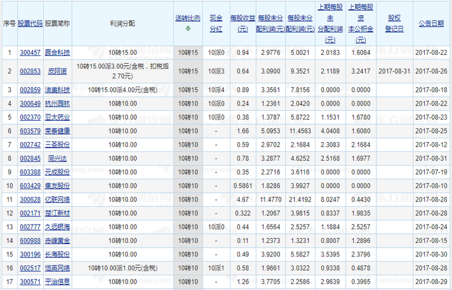Click the green sort arrow under 送转比例
Screen dimensions: 452x290
tap(188, 28)
